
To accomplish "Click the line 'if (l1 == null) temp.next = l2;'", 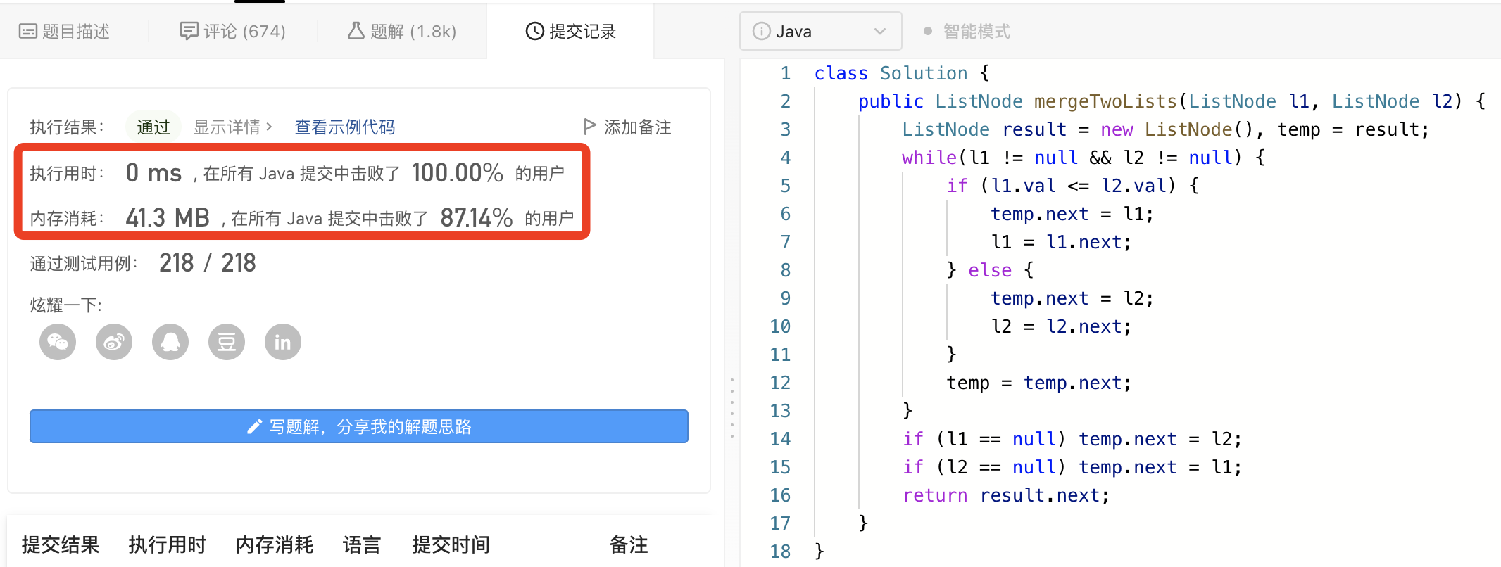I will pyautogui.click(x=1072, y=439).
